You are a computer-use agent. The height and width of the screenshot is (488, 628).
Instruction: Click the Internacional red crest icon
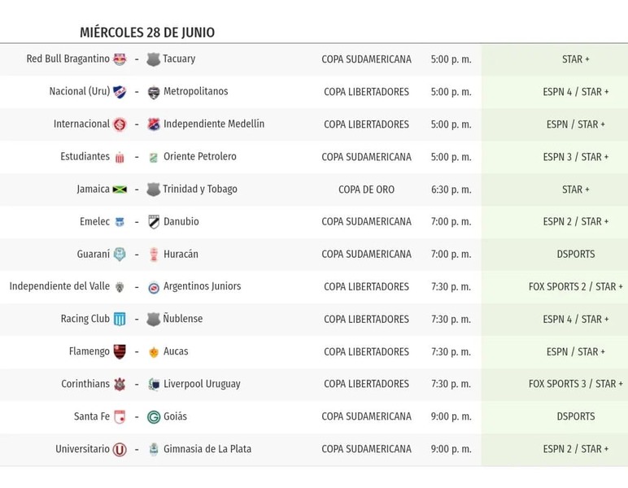click(x=120, y=124)
